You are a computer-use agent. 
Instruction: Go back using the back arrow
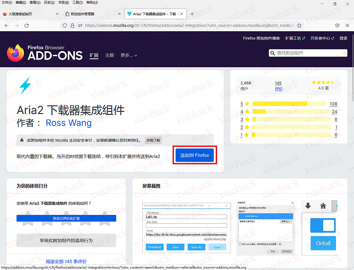click(x=7, y=26)
